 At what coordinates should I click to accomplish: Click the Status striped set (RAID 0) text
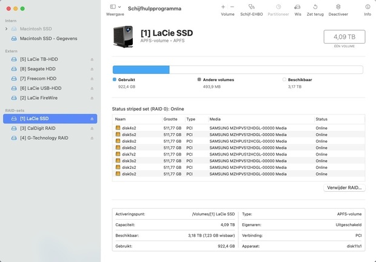click(148, 109)
